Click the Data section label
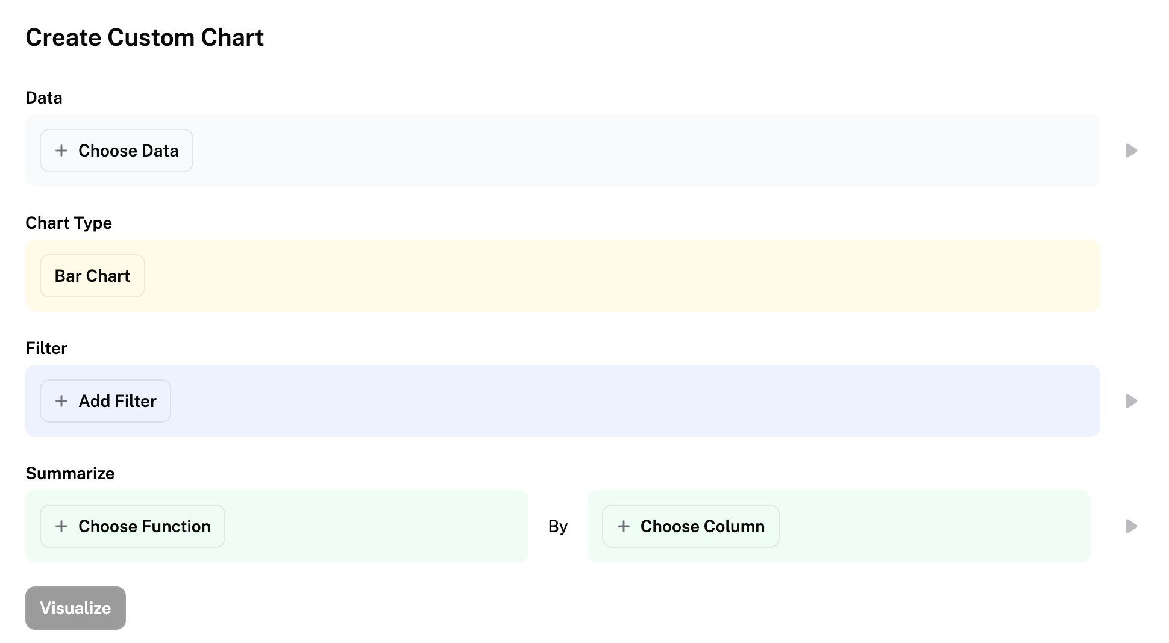 [44, 98]
